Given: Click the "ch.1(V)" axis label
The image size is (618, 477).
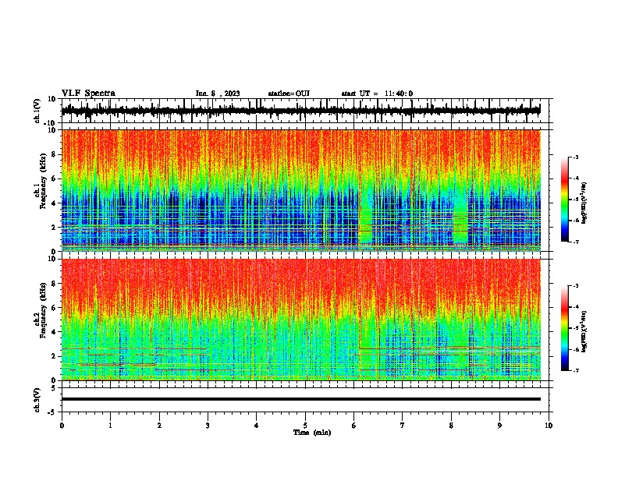Looking at the screenshot, I should pos(37,111).
